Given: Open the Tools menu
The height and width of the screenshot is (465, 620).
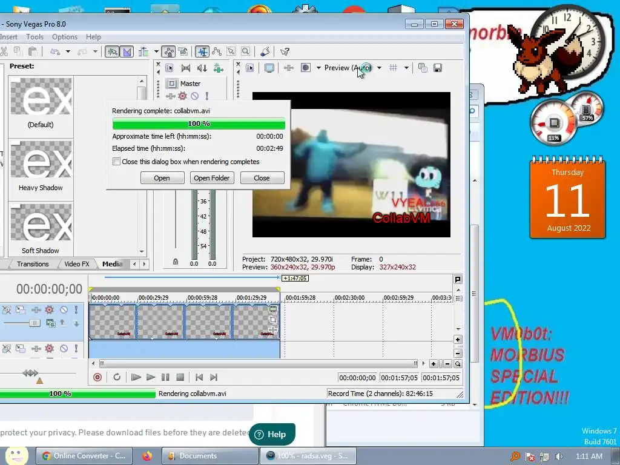Looking at the screenshot, I should pos(35,37).
